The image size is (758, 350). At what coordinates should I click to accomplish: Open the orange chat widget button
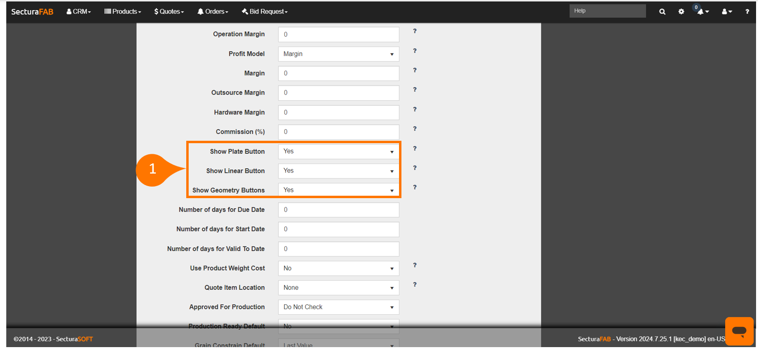pyautogui.click(x=739, y=331)
